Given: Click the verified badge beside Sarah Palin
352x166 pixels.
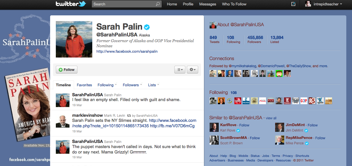Looking at the screenshot, I should (147, 27).
